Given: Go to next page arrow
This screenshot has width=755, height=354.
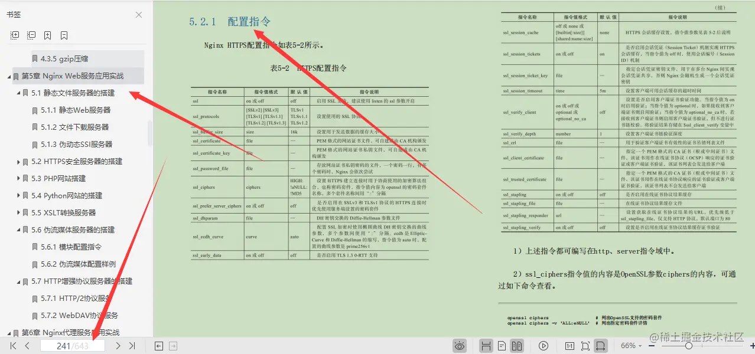Looking at the screenshot, I should pyautogui.click(x=118, y=345).
